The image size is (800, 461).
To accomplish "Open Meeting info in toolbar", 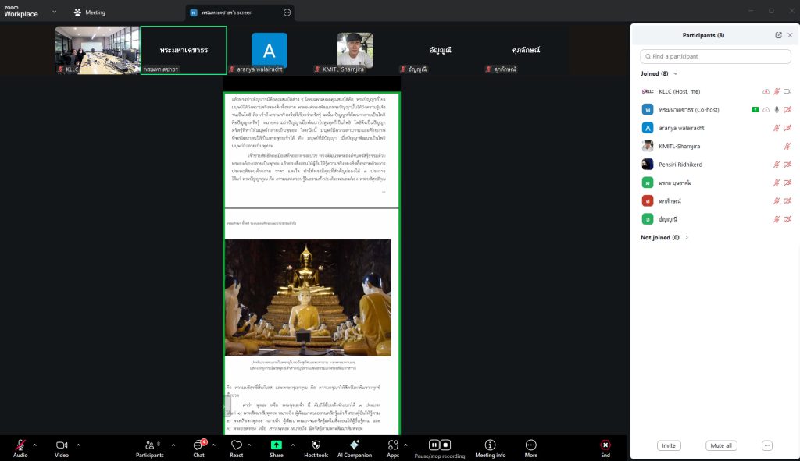I will pyautogui.click(x=491, y=445).
